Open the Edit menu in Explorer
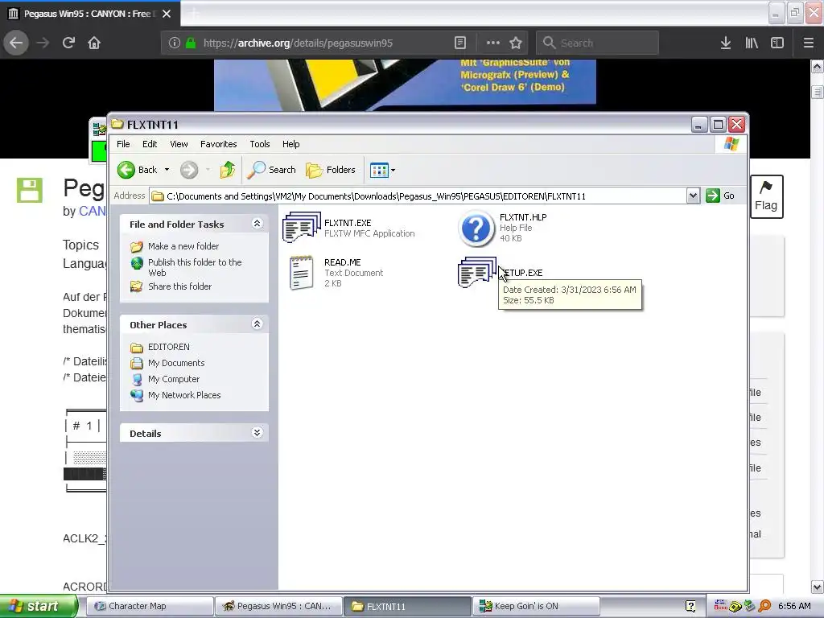Image resolution: width=824 pixels, height=618 pixels. click(x=149, y=144)
